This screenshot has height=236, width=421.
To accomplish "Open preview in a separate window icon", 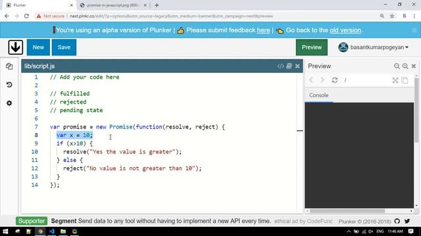I will [x=405, y=80].
